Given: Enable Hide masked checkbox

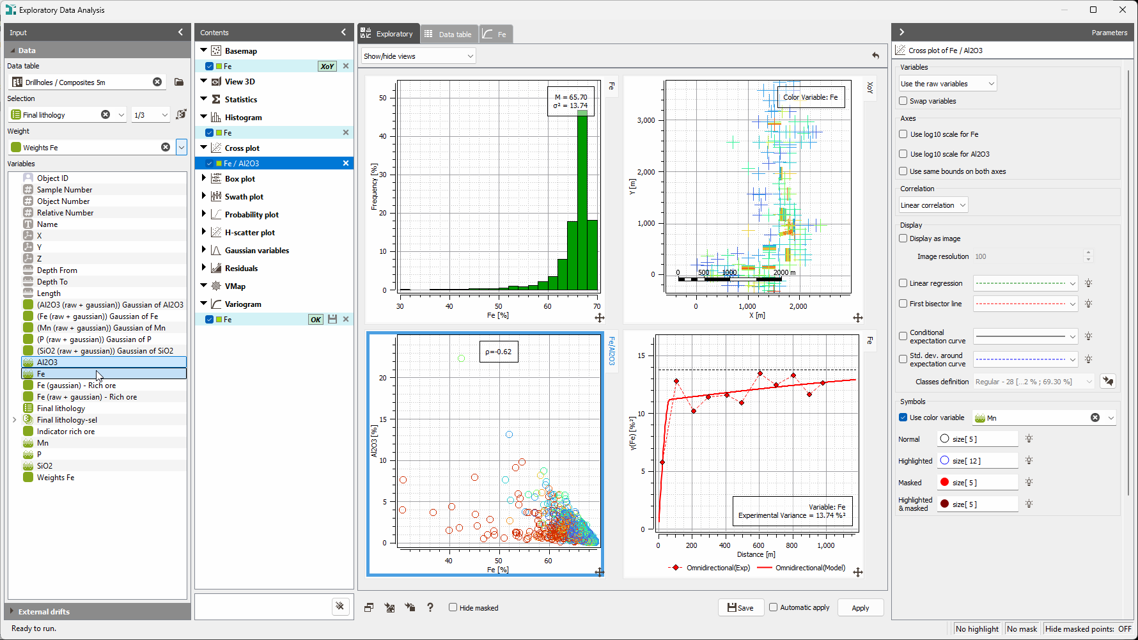Looking at the screenshot, I should pos(453,607).
